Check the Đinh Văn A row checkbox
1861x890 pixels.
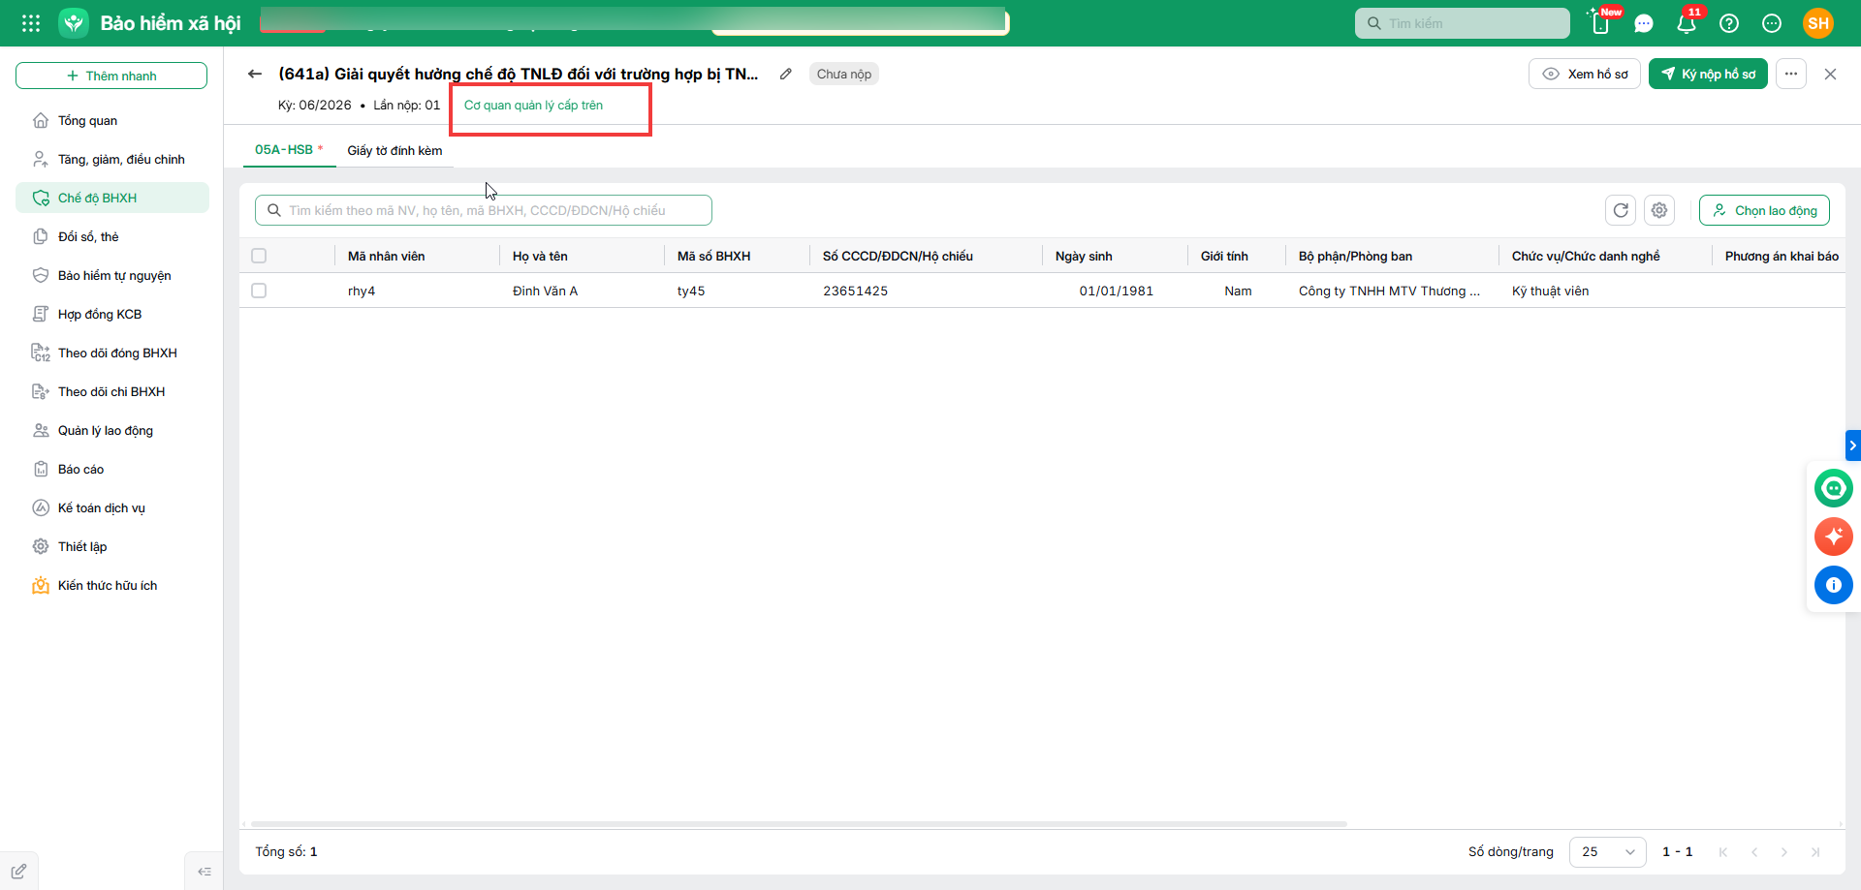pyautogui.click(x=259, y=291)
